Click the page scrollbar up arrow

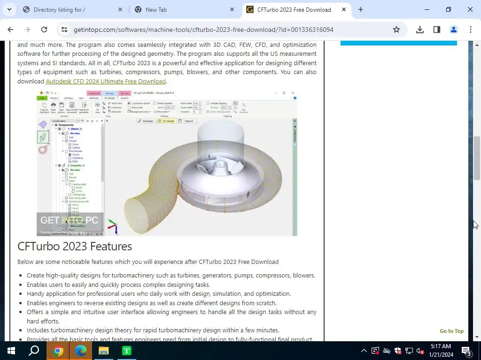click(x=477, y=45)
